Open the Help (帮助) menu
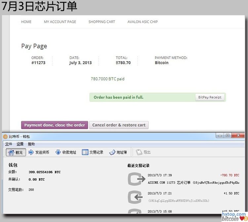Screen dimensions: 248x222 (x=31, y=144)
